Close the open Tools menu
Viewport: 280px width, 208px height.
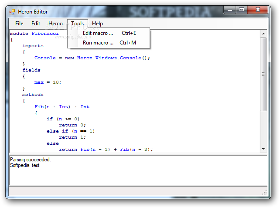78,24
